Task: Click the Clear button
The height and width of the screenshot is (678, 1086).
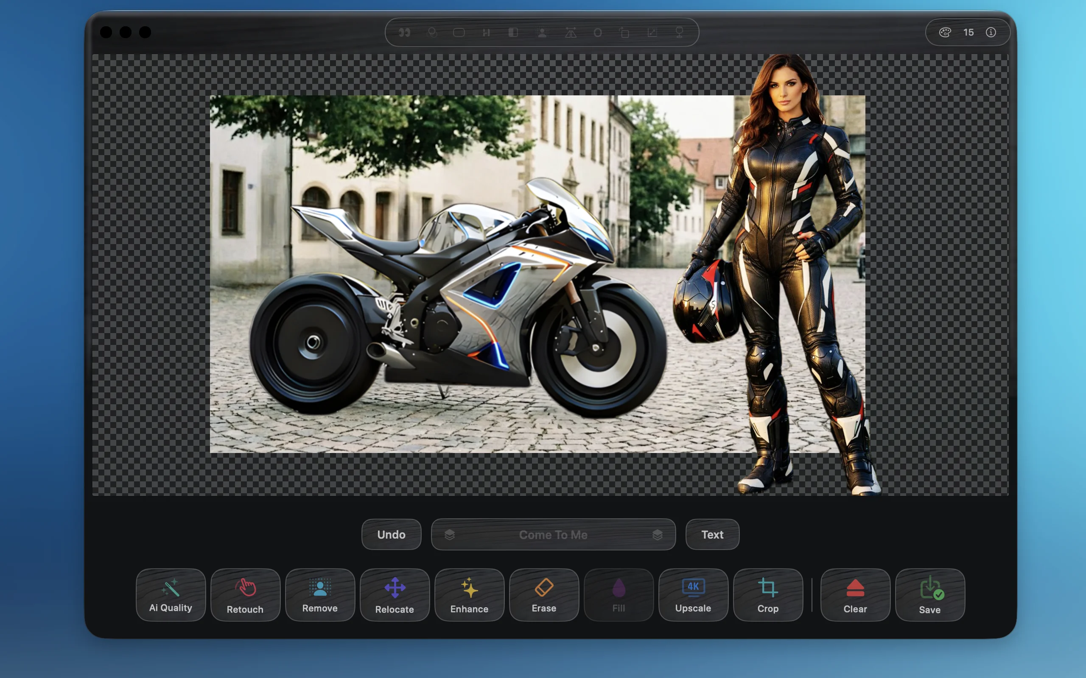Action: 855,595
